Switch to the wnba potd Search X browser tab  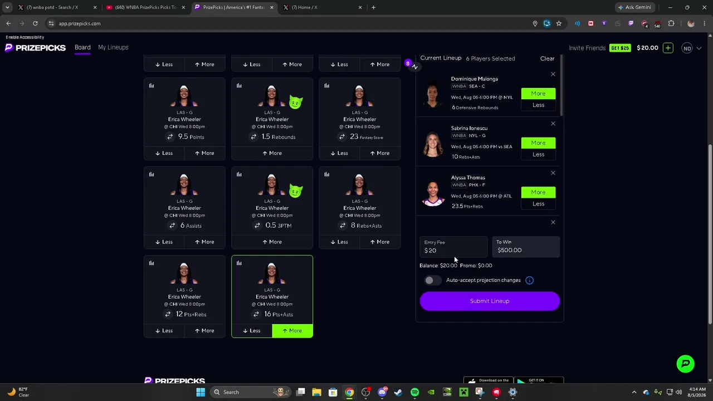click(56, 7)
